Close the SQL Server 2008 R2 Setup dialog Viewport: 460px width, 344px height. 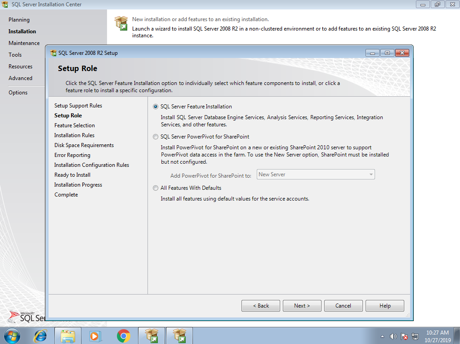pyautogui.click(x=402, y=53)
